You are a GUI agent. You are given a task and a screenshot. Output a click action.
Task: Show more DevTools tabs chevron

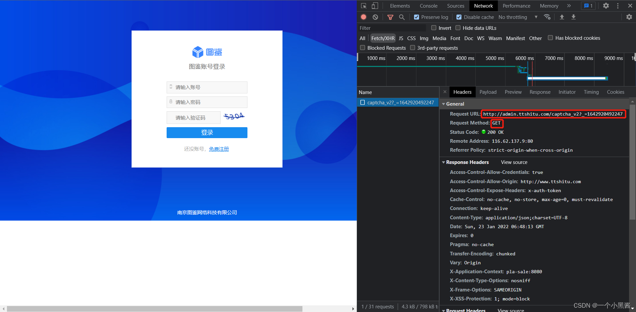tap(569, 6)
